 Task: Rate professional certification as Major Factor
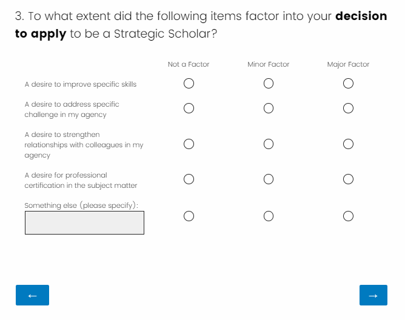(x=348, y=179)
